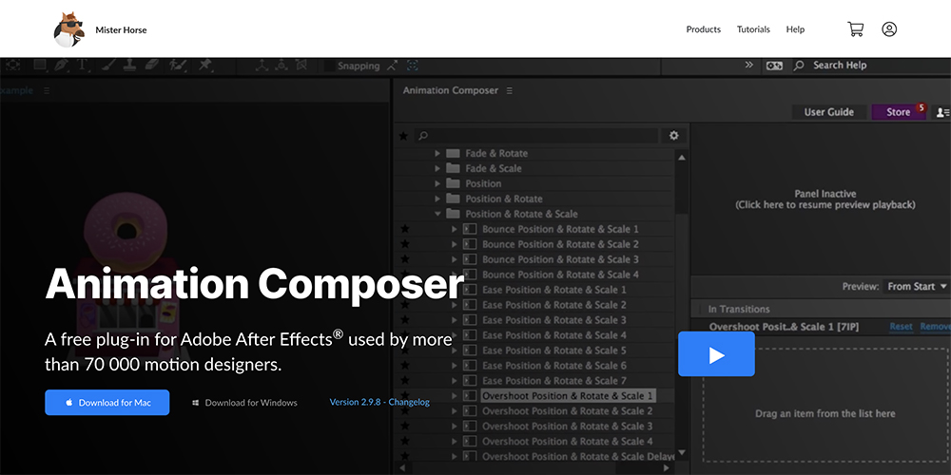Image resolution: width=951 pixels, height=475 pixels.
Task: Open the Preview From Start dropdown
Action: coord(917,286)
